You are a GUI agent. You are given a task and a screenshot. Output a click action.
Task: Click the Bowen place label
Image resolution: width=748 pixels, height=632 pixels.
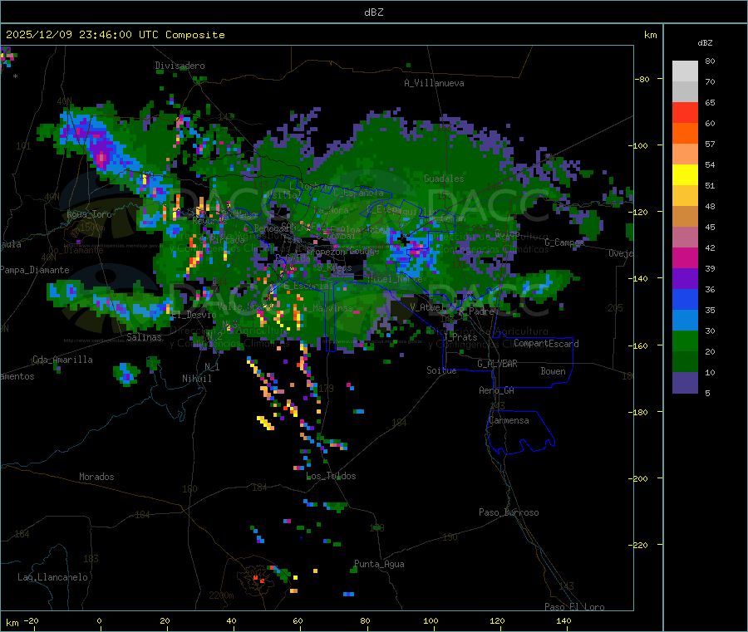[x=553, y=371]
